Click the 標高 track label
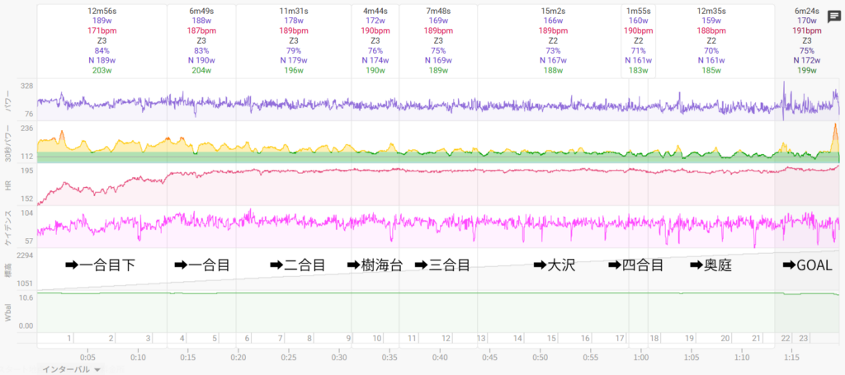 click(x=7, y=269)
